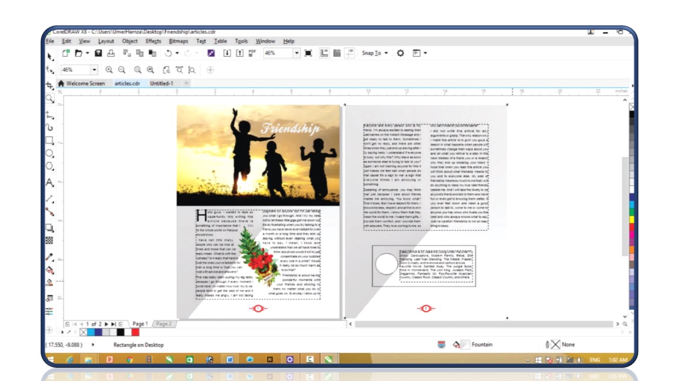Viewport: 679px width, 381px height.
Task: Toggle Show Rulers button
Action: (x=324, y=53)
